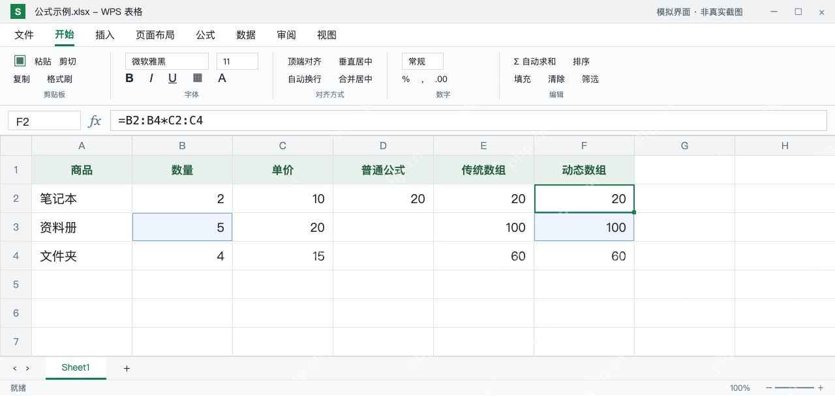Click the font color A icon
Viewport: 835px width, 396px height.
click(222, 78)
